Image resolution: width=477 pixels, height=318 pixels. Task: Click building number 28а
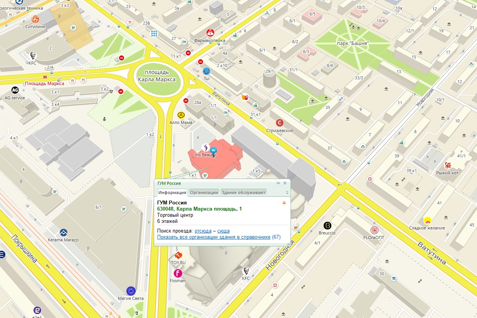198,102
